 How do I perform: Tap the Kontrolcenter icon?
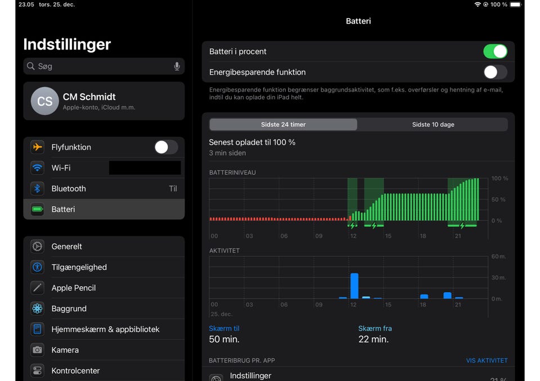(x=38, y=371)
